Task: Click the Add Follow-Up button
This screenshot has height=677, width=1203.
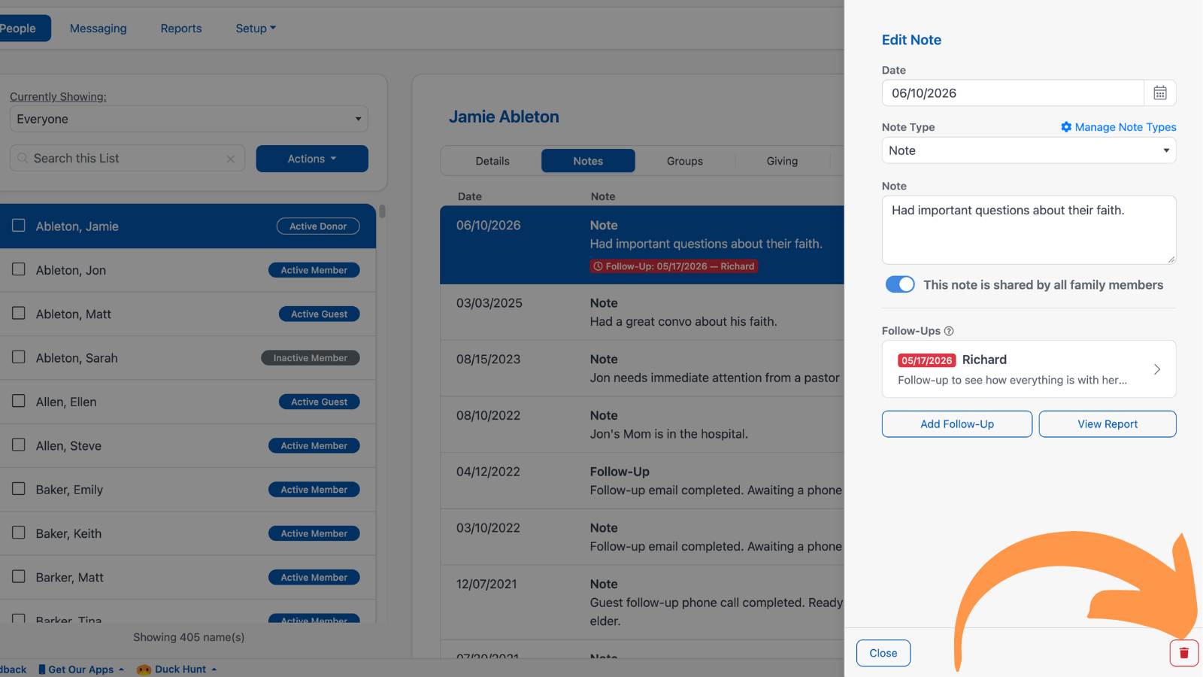Action: pyautogui.click(x=957, y=424)
